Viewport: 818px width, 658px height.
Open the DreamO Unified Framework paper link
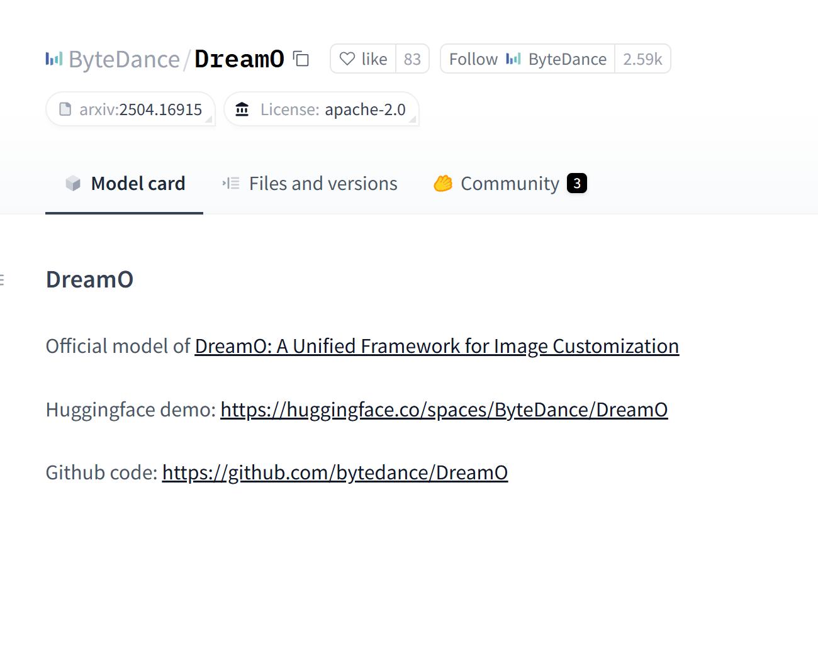[x=437, y=346]
